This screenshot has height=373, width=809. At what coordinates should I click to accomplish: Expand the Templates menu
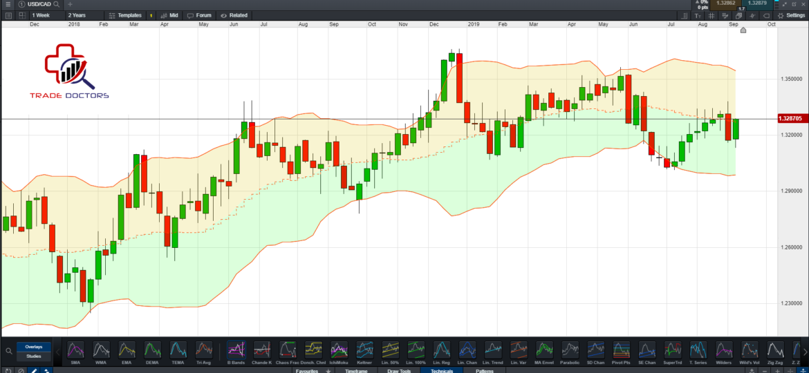click(x=126, y=15)
